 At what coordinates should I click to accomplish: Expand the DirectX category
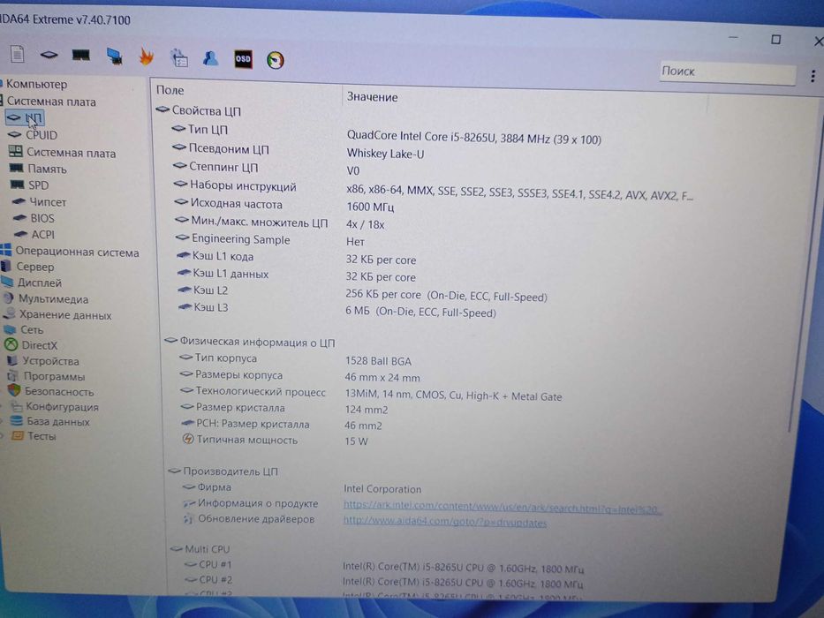39,345
